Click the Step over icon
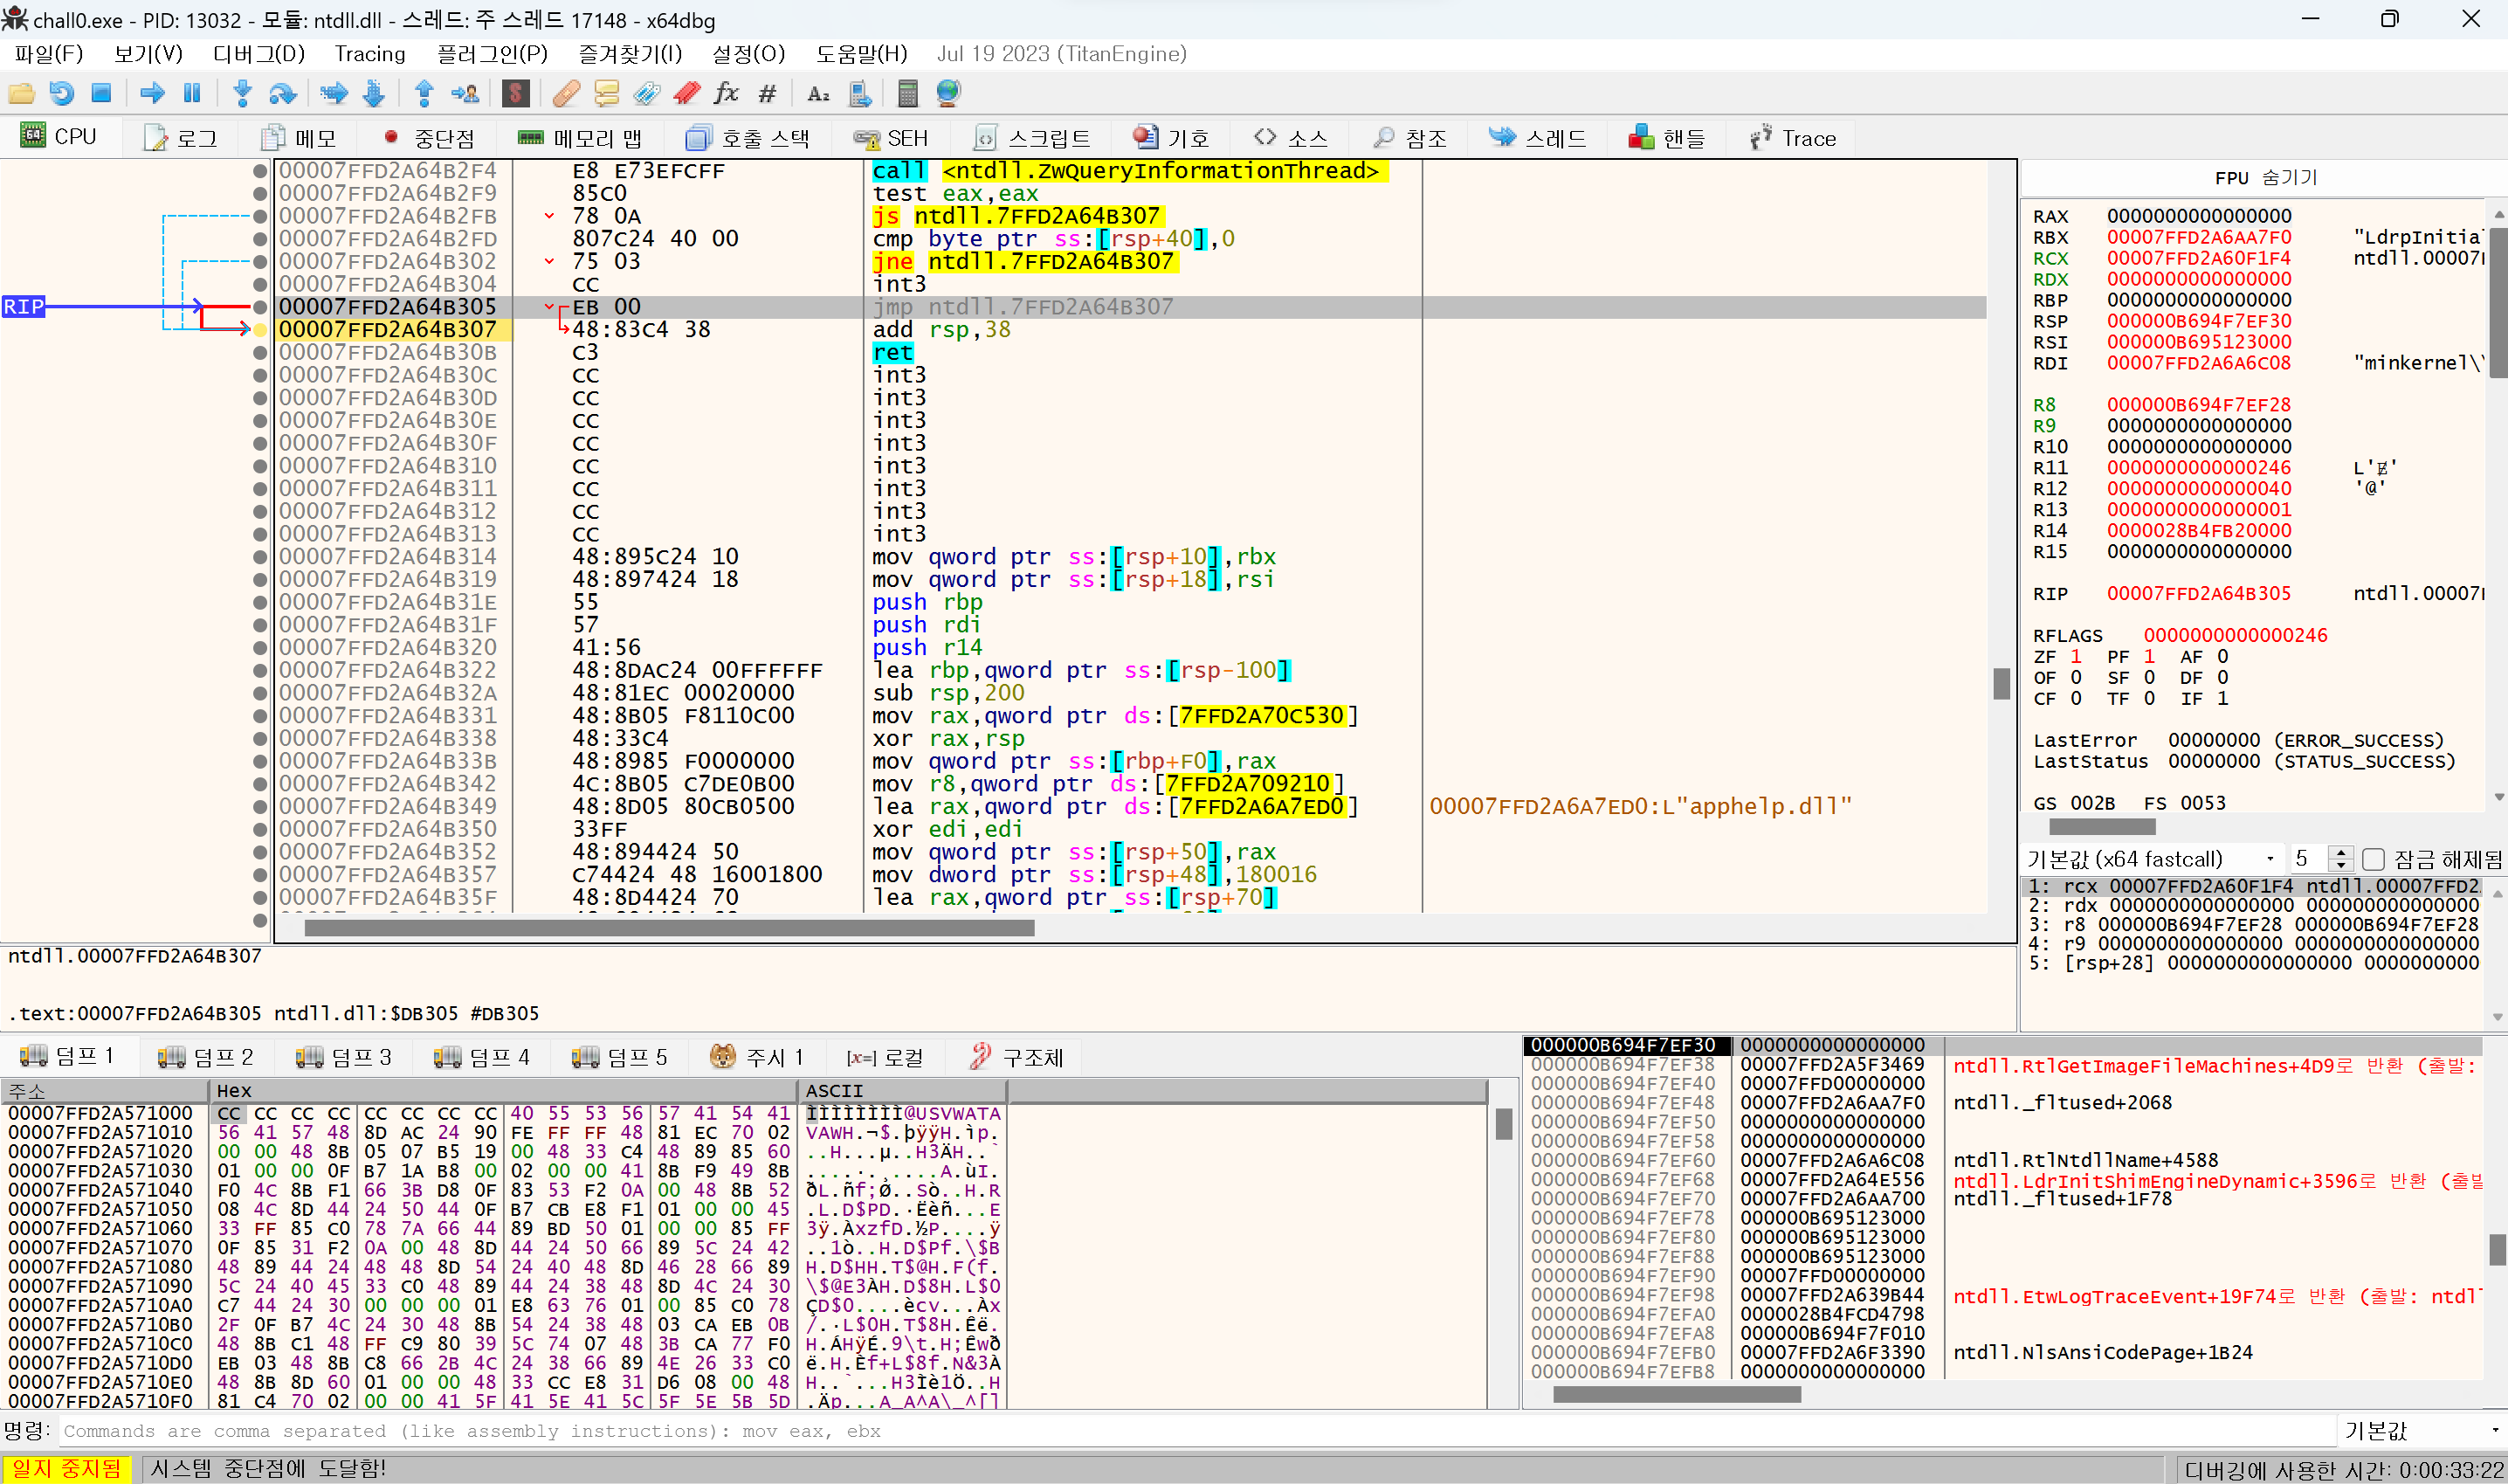 (283, 94)
